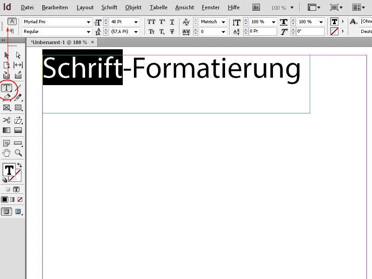The width and height of the screenshot is (372, 279).
Task: Open Adobe Bridge
Action: (256, 7)
